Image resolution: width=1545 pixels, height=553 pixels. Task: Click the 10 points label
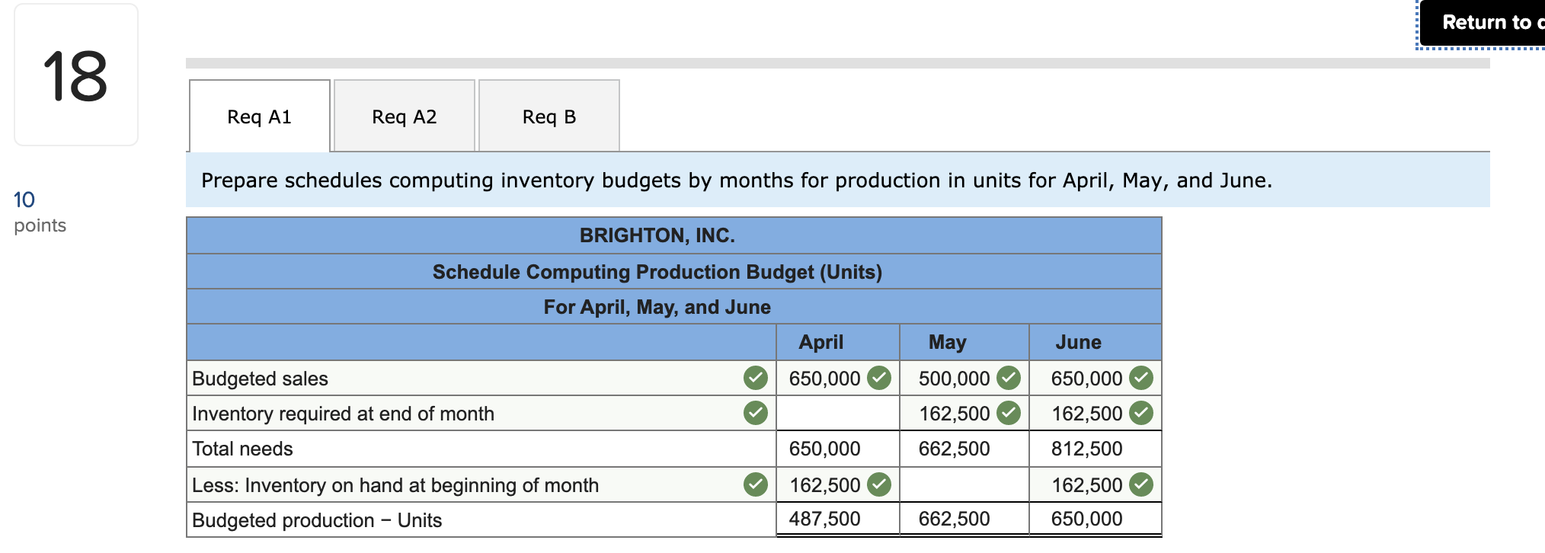pos(40,212)
